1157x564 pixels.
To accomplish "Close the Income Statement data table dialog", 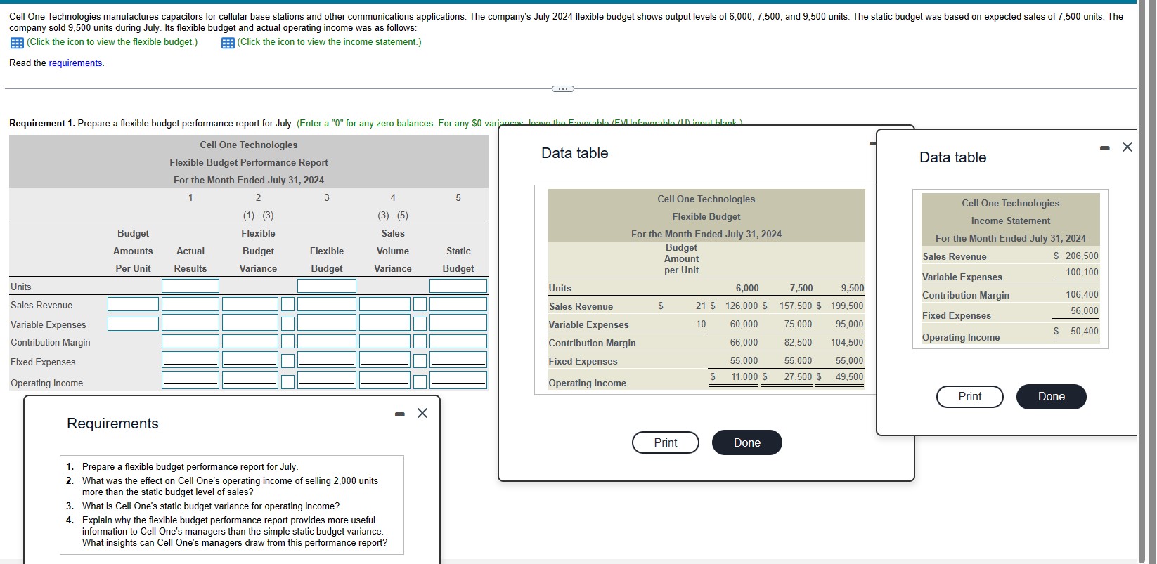I will (x=1127, y=147).
